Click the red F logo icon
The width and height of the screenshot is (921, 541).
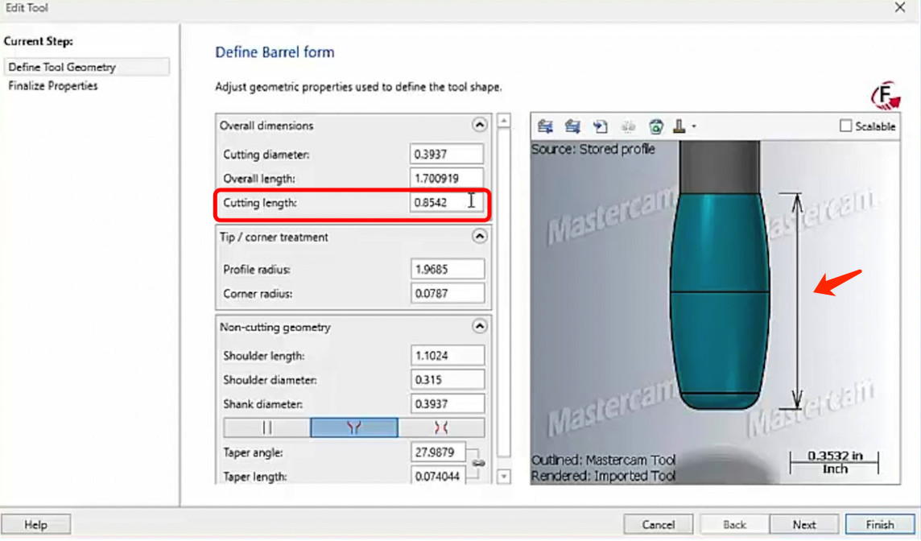tap(886, 96)
